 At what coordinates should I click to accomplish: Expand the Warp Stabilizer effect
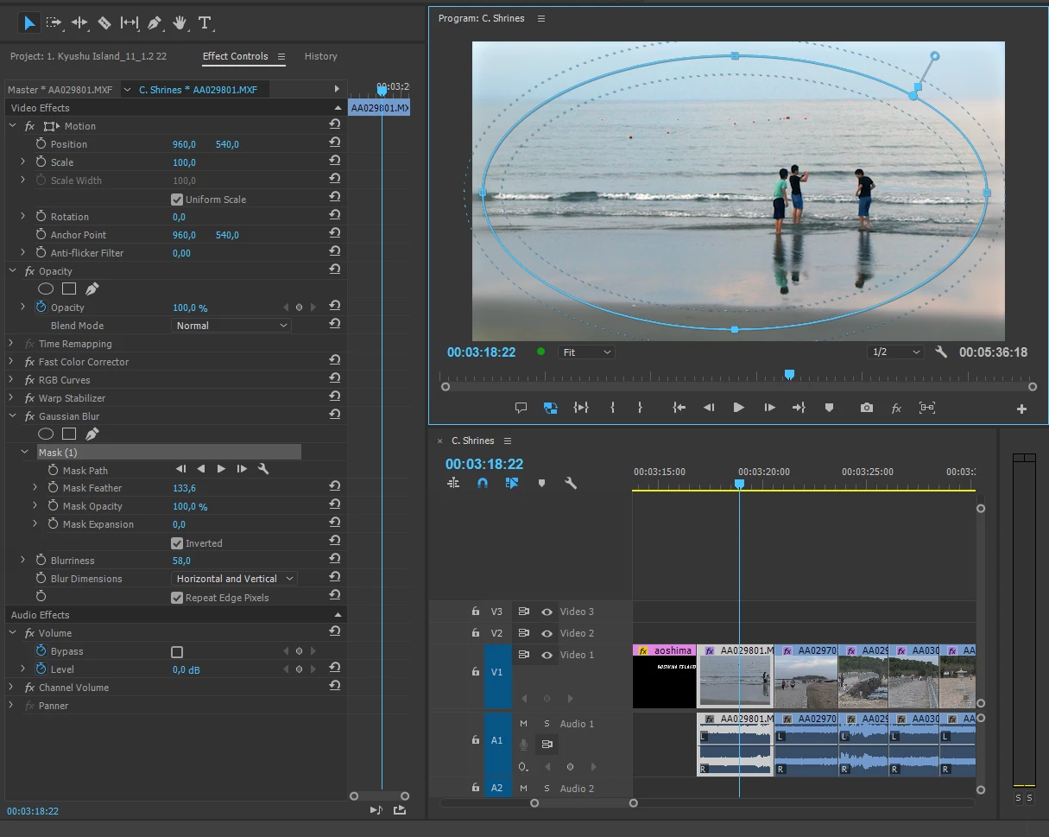click(x=12, y=398)
